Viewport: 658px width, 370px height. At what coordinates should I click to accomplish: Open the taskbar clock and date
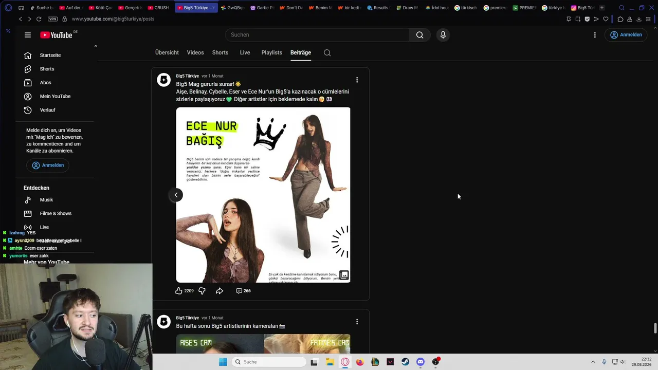(642, 362)
